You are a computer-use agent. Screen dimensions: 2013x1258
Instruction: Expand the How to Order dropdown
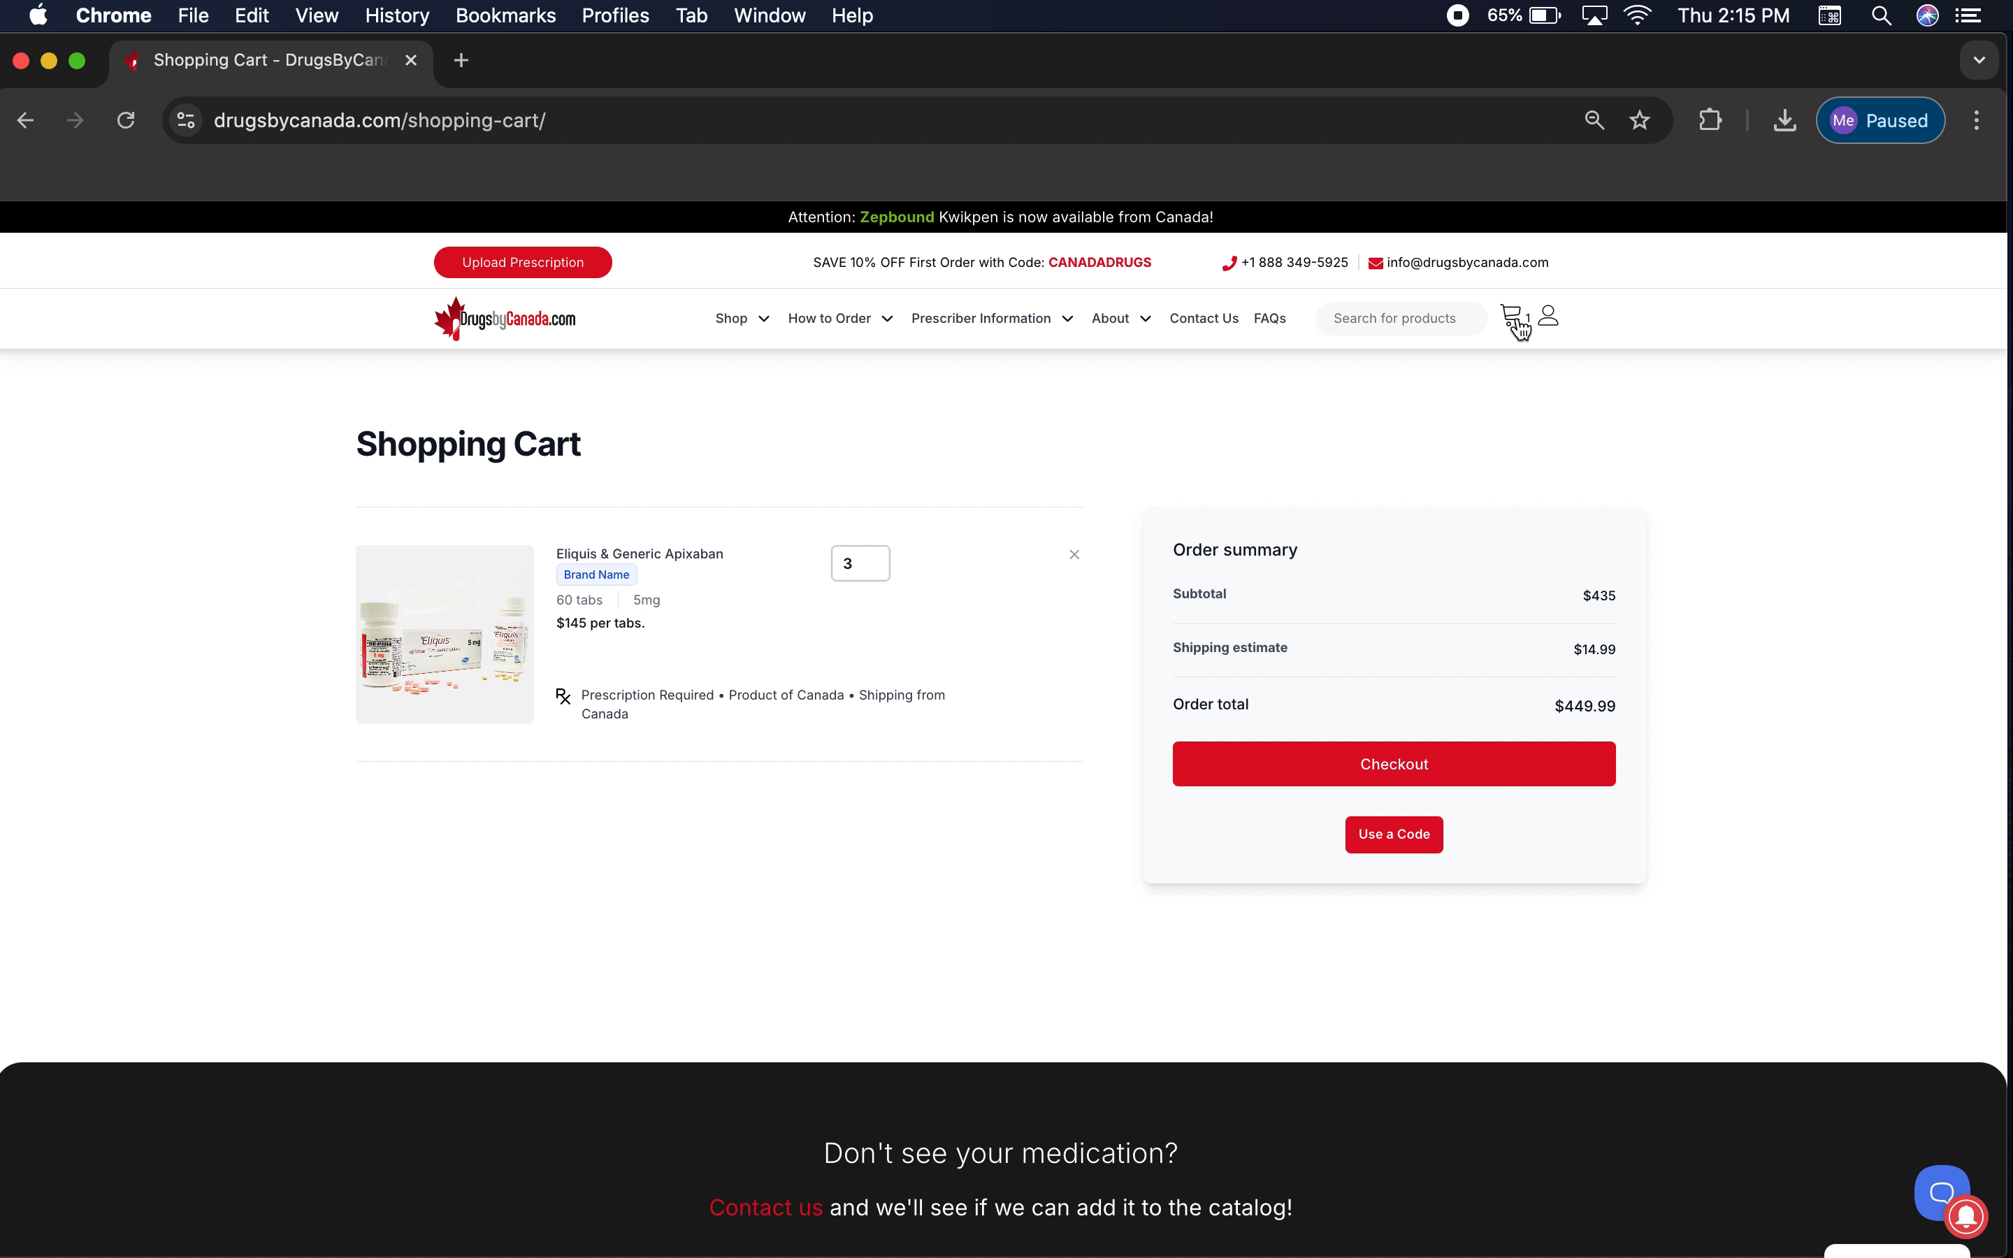[840, 319]
